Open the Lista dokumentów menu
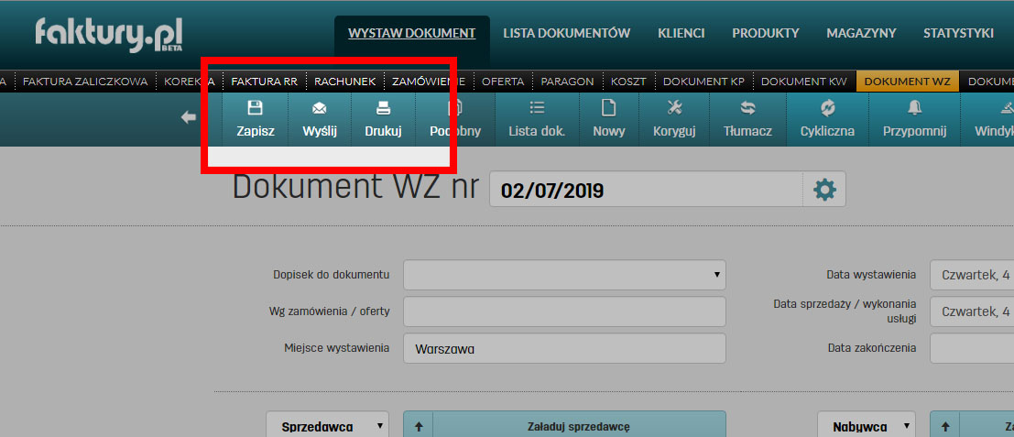Screen dimensions: 1014x437 pos(566,33)
